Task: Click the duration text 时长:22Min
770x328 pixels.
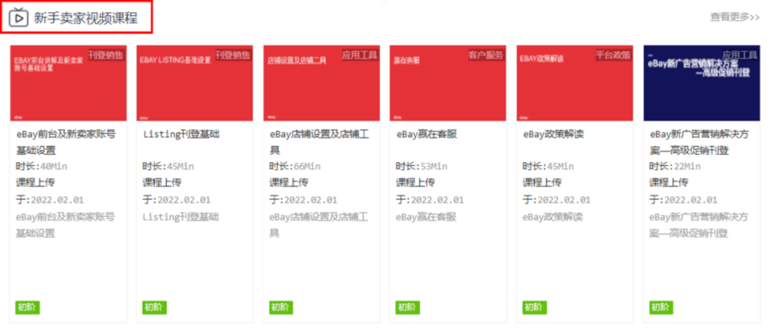Action: pos(675,167)
